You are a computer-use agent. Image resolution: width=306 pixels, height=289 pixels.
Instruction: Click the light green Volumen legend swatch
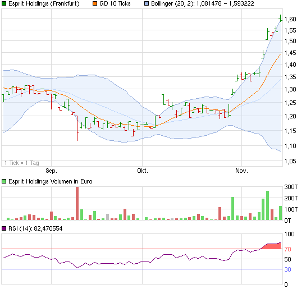click(x=4, y=181)
